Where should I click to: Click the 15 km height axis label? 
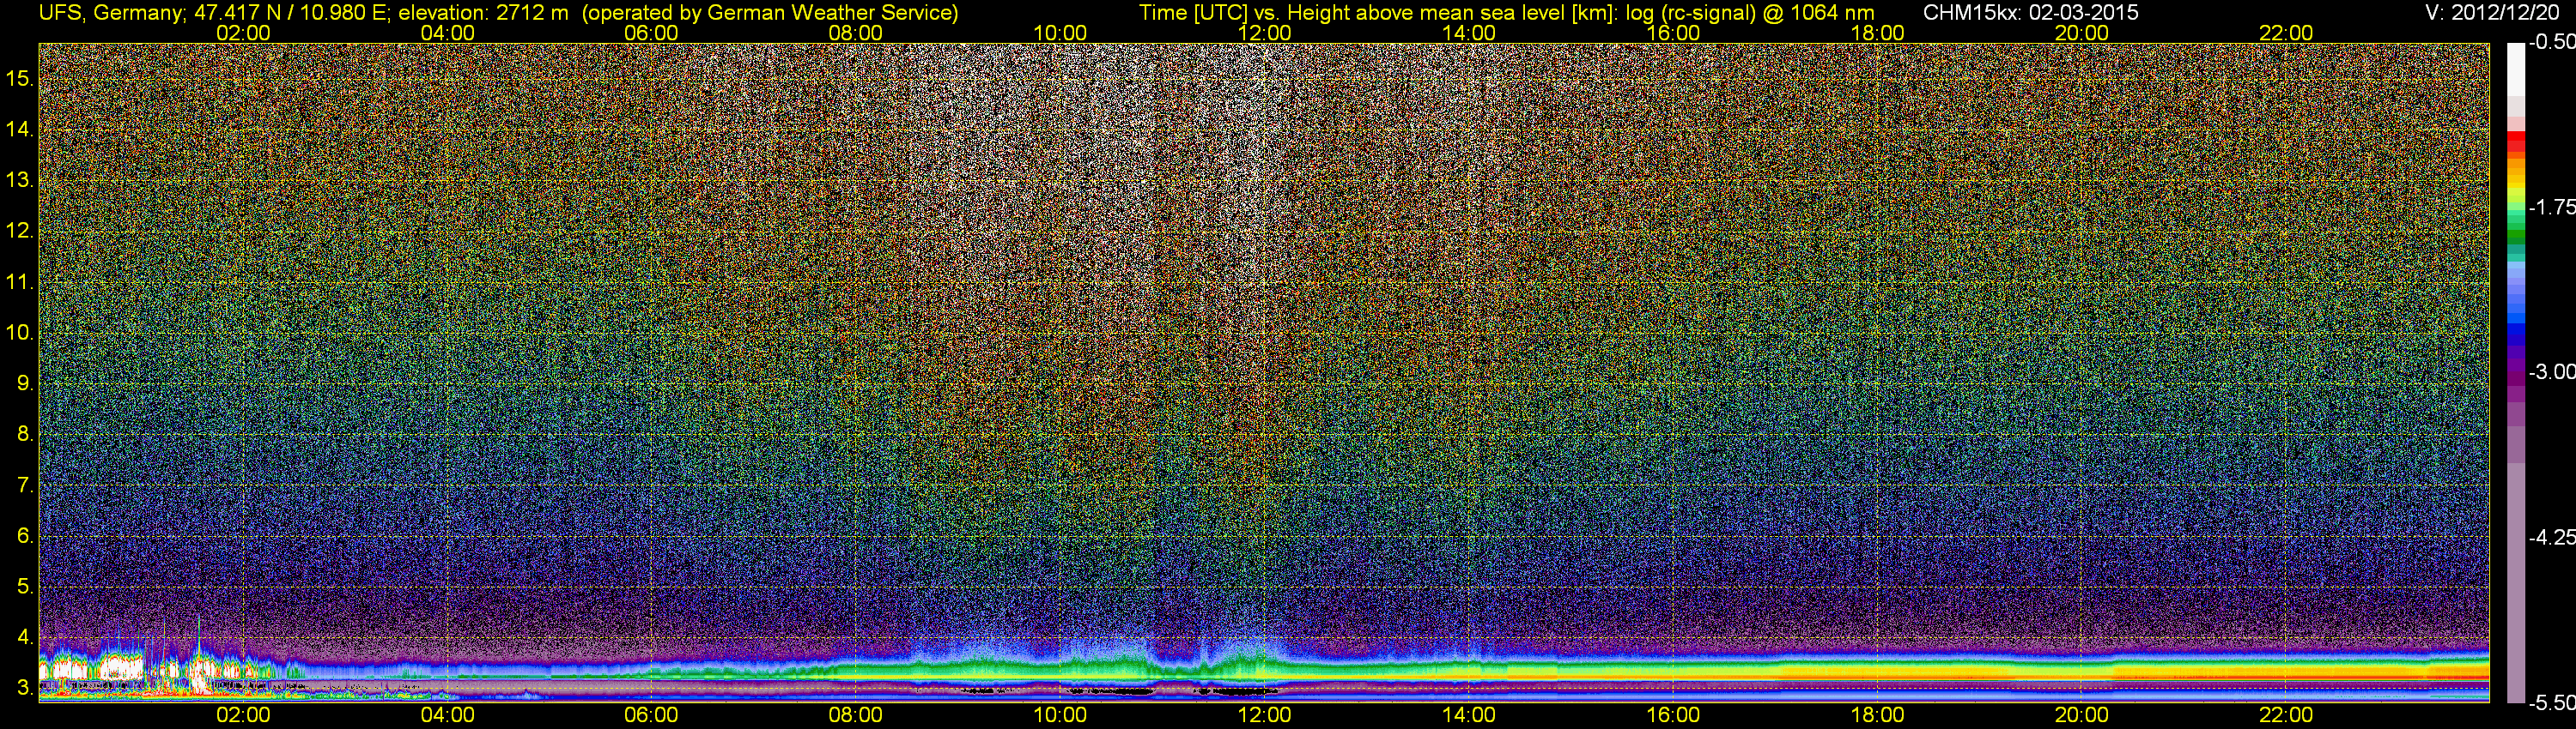pyautogui.click(x=19, y=78)
